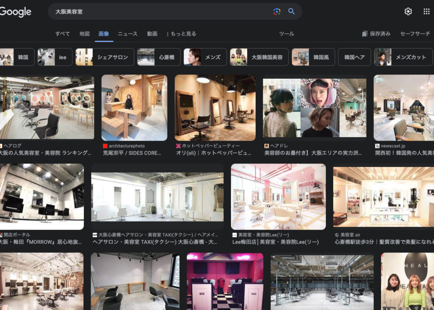Image resolution: width=434 pixels, height=310 pixels.
Task: Click the Google Lens camera search icon
Action: point(277,11)
